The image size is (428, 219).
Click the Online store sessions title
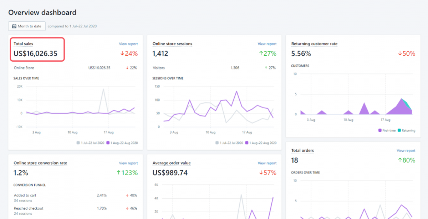pos(172,44)
